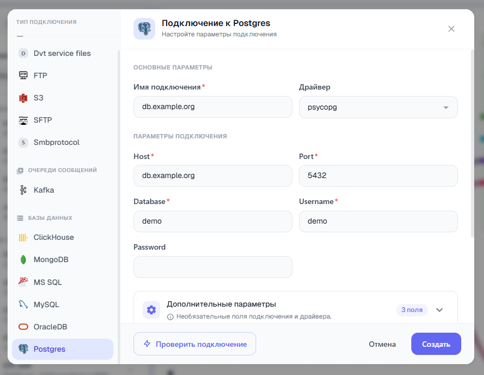Click the Database input field
The width and height of the screenshot is (484, 375).
pos(213,221)
